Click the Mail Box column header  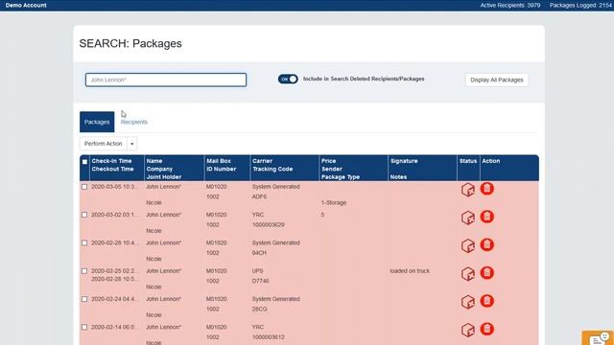[x=219, y=161]
